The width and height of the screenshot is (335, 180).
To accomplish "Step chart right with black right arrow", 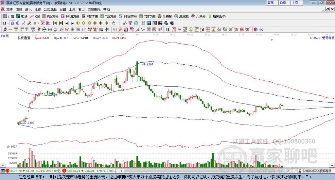I will [x=72, y=23].
